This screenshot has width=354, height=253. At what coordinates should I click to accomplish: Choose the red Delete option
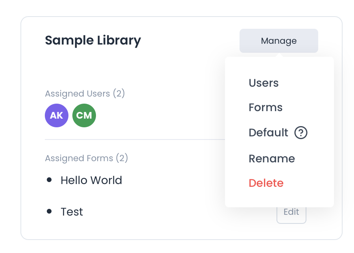point(266,183)
